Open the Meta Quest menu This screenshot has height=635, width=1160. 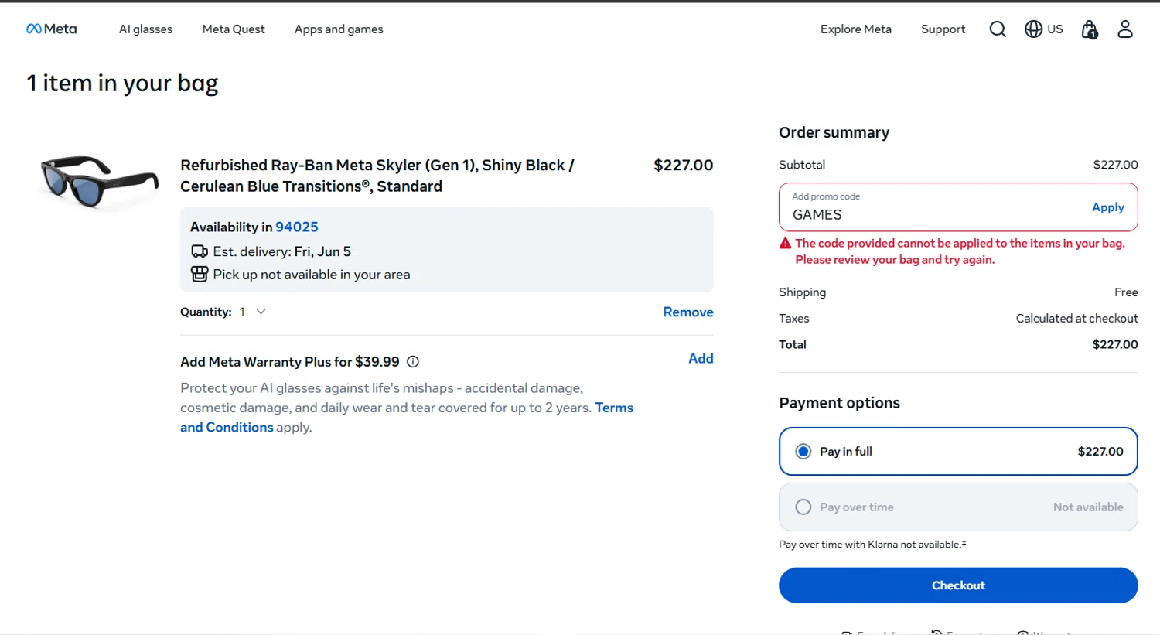234,29
